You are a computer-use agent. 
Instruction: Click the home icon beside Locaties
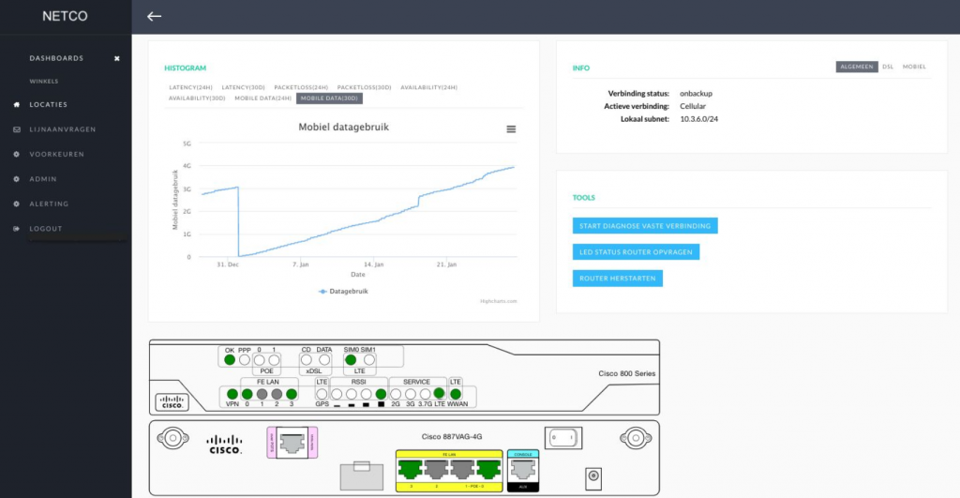point(17,105)
